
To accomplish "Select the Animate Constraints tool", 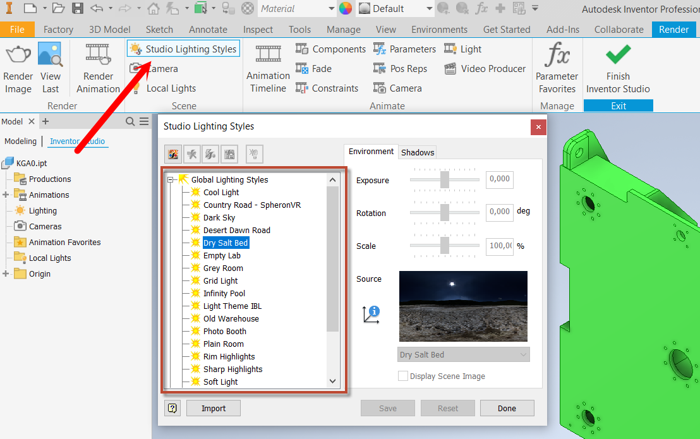I will click(327, 88).
